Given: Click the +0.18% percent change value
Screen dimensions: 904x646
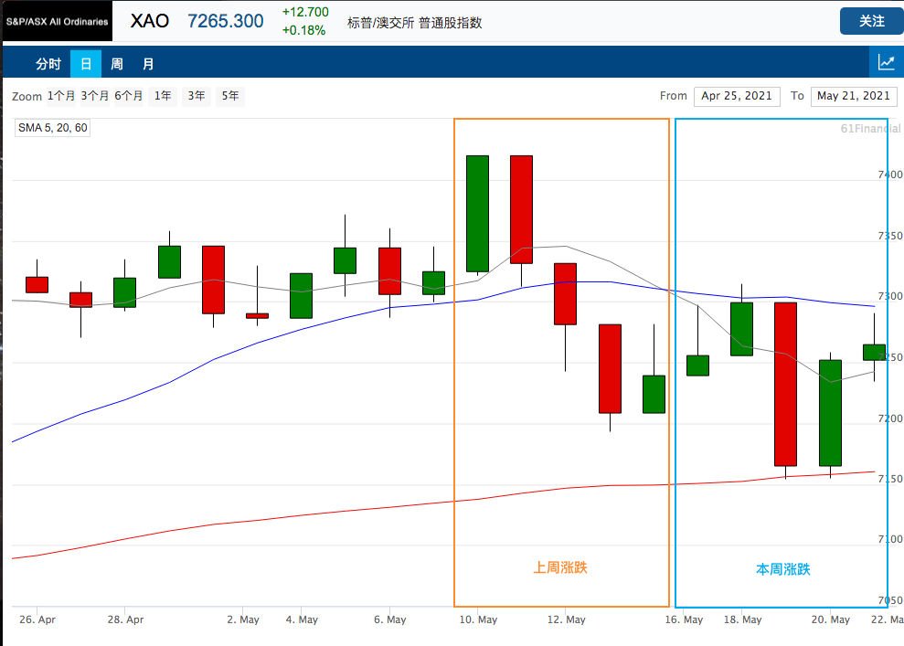Looking at the screenshot, I should point(303,30).
